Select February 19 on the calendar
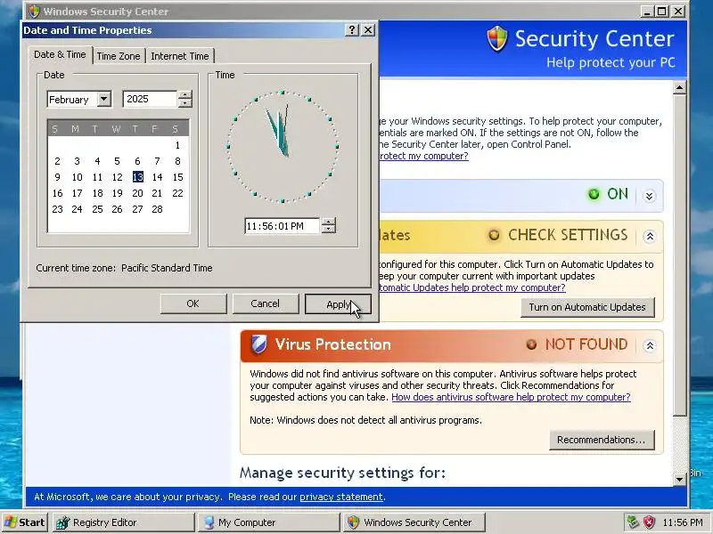713x534 pixels. point(118,193)
